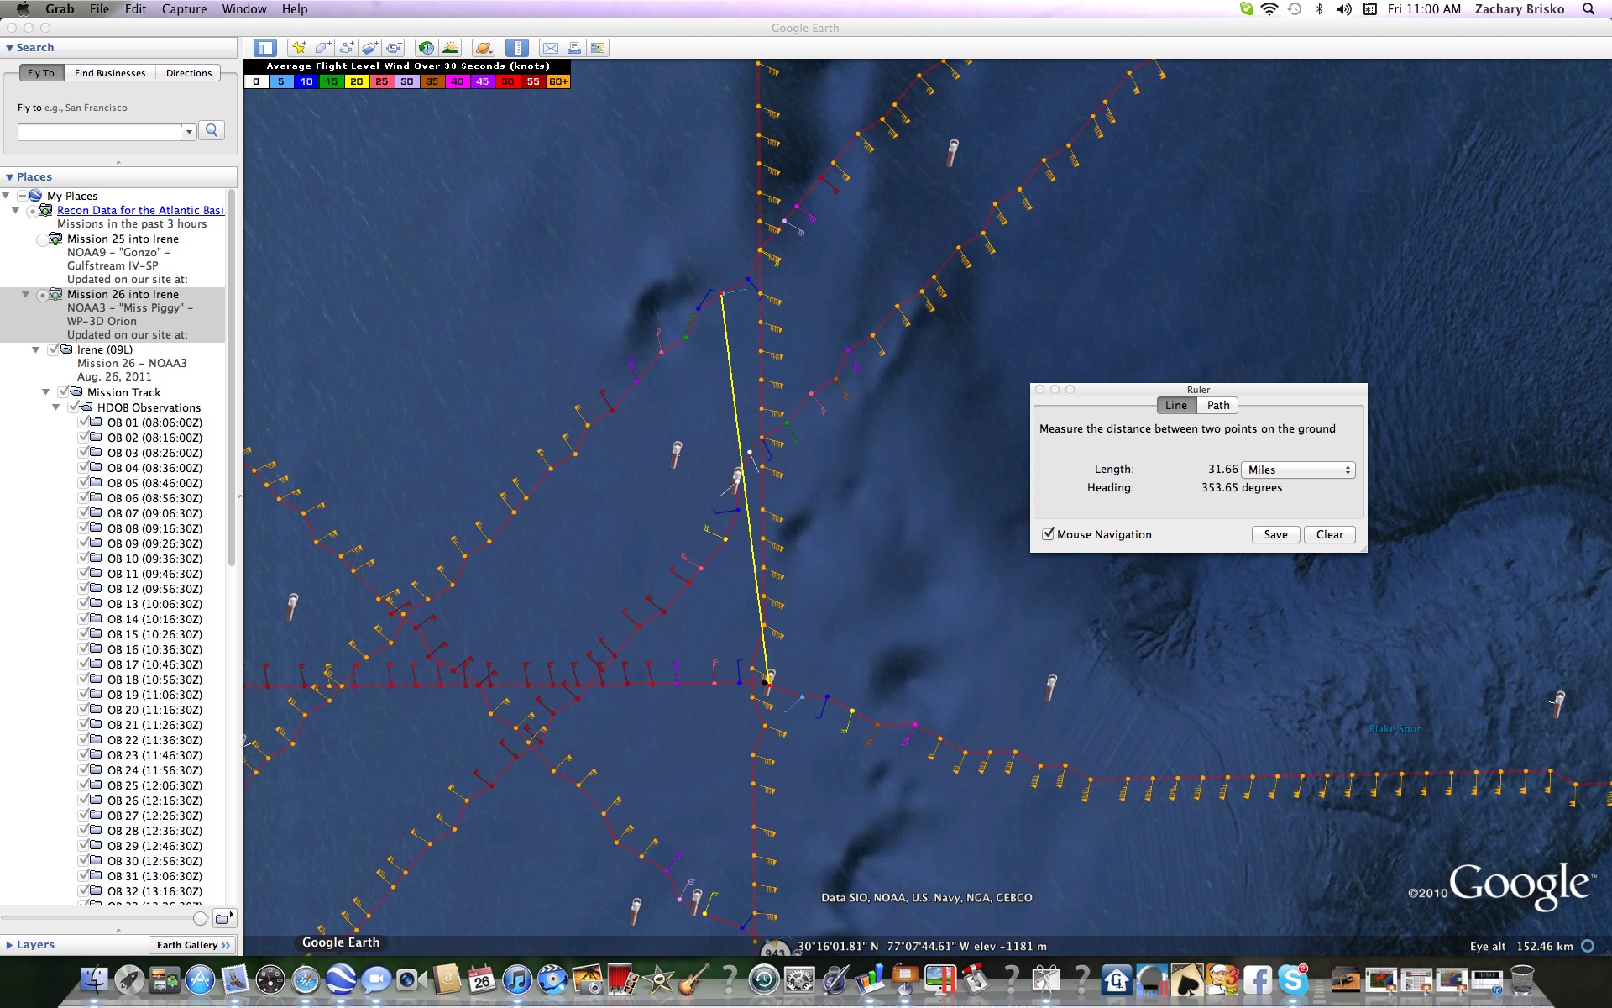This screenshot has width=1612, height=1008.
Task: Toggle sunlight across the landscape
Action: [450, 48]
